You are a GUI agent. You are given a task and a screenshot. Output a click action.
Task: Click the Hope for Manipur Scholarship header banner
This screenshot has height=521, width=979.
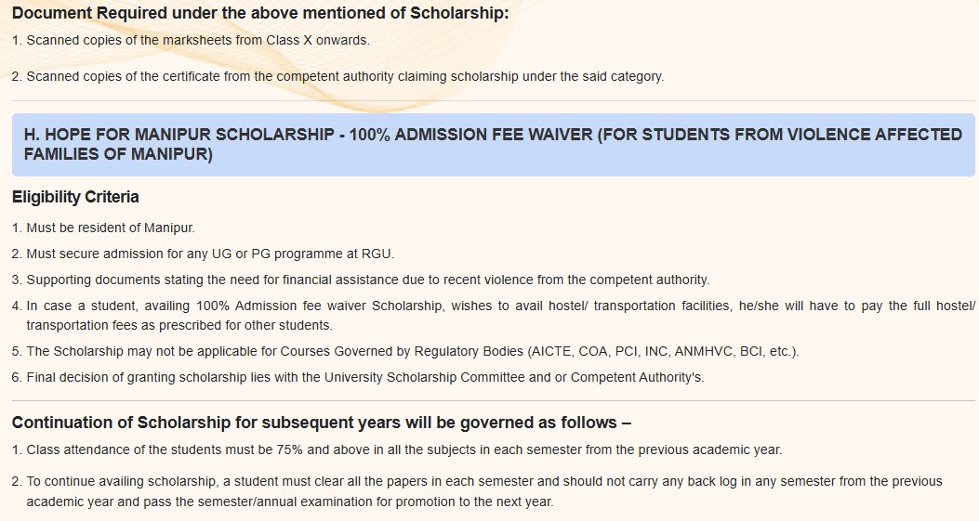coord(494,144)
